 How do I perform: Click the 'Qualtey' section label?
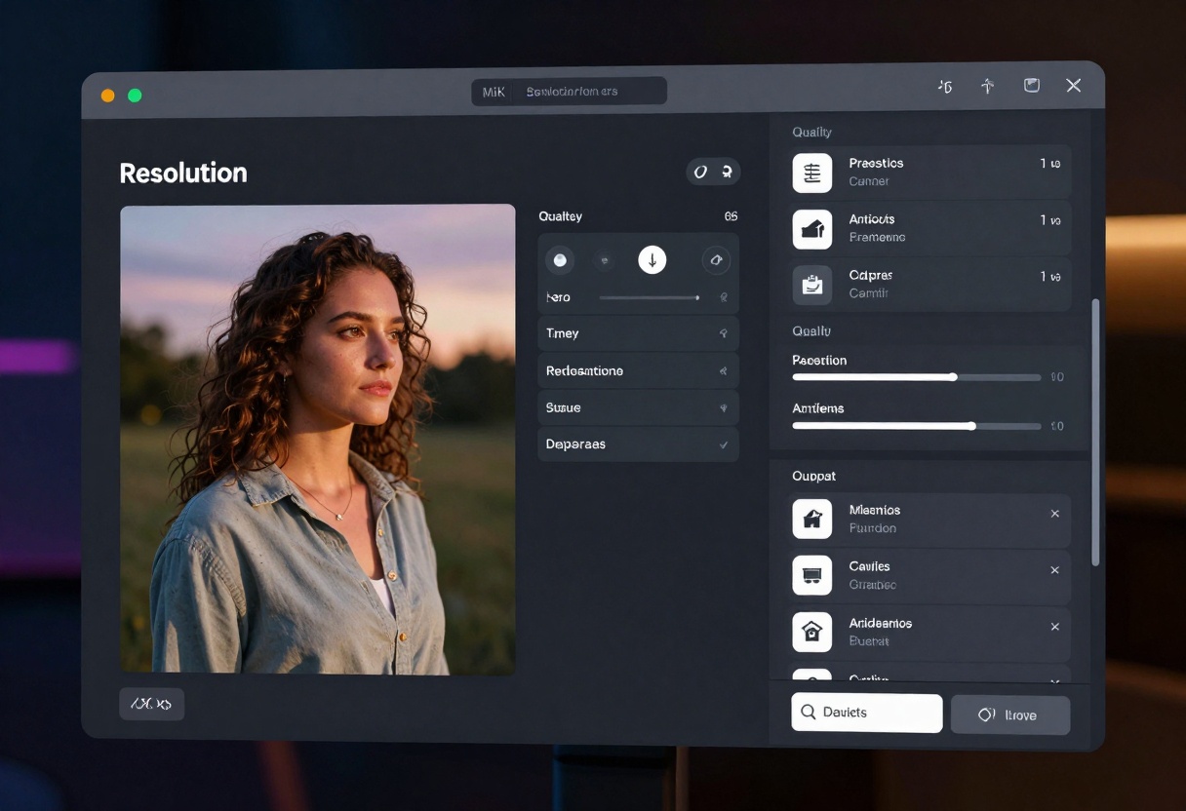pos(560,216)
